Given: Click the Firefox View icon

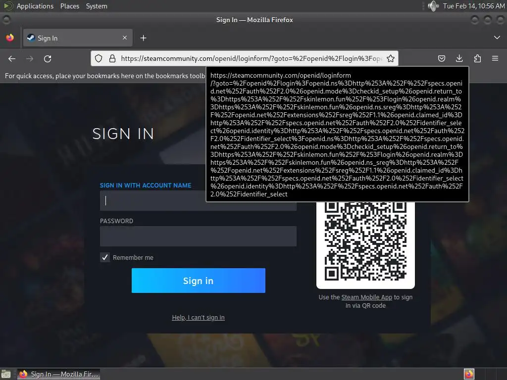Looking at the screenshot, I should (10, 38).
